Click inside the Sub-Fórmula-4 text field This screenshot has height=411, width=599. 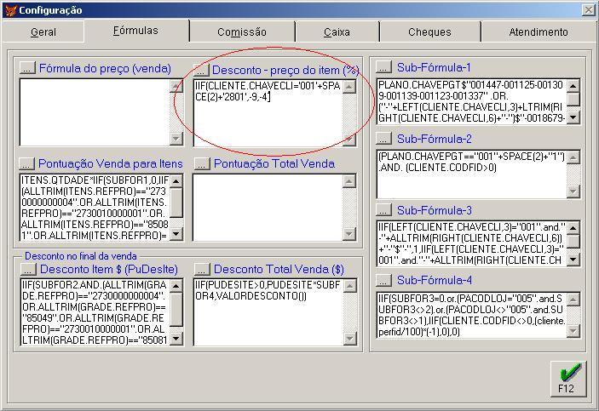pos(471,315)
